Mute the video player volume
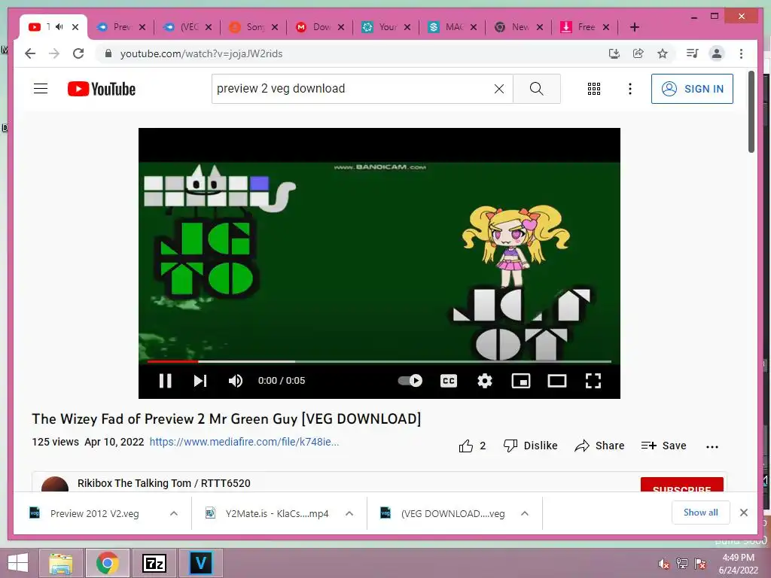 [x=236, y=380]
